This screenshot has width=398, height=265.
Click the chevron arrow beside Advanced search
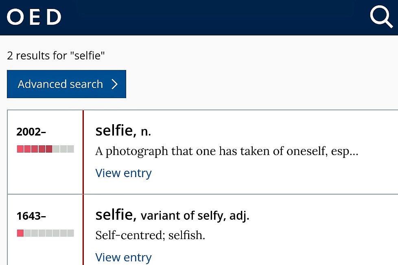[x=115, y=84]
